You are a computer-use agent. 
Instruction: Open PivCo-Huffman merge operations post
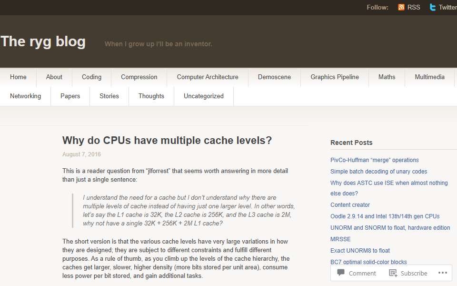coord(375,160)
